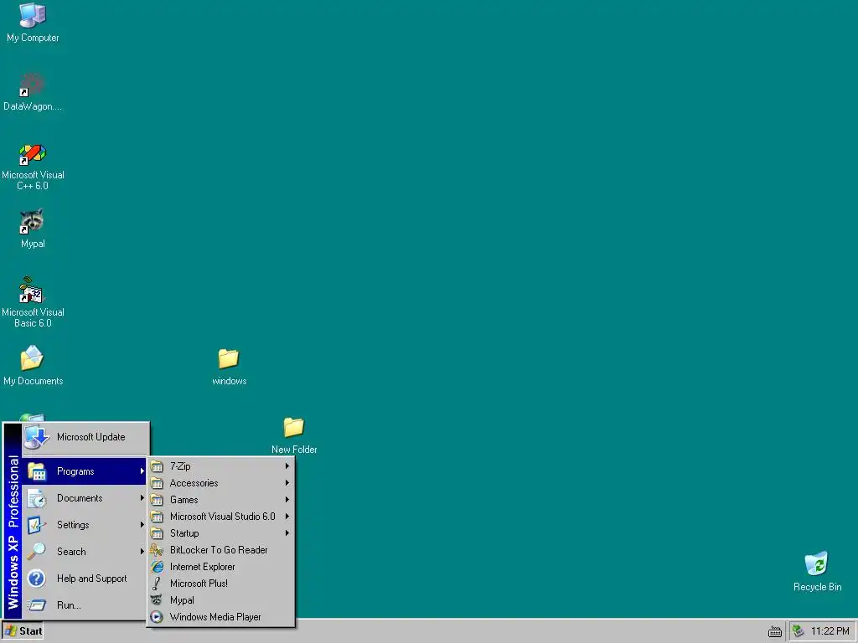
Task: Expand Microsoft Visual Studio 6.0 submenu arrow
Action: click(x=287, y=517)
